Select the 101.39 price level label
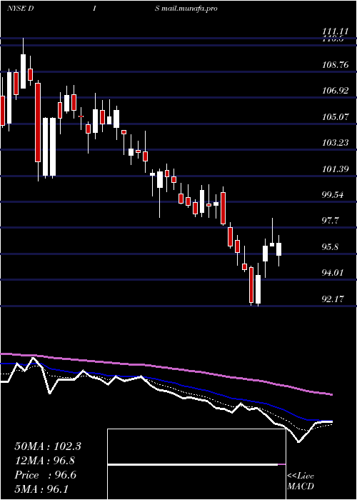Image resolution: width=357 pixels, height=500 pixels. pyautogui.click(x=335, y=169)
